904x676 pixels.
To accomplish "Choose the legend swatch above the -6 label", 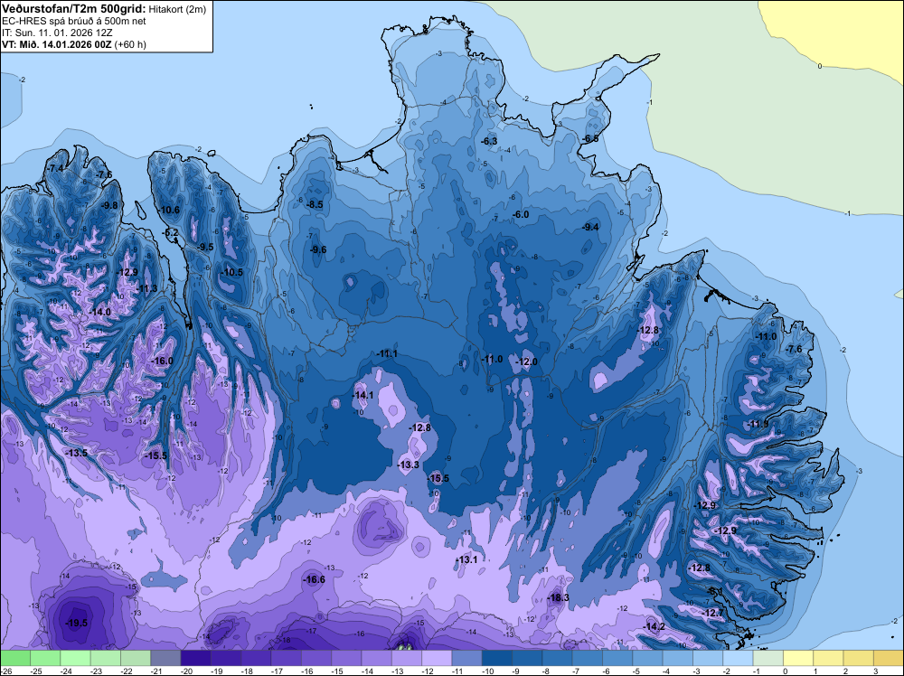I will click(617, 658).
